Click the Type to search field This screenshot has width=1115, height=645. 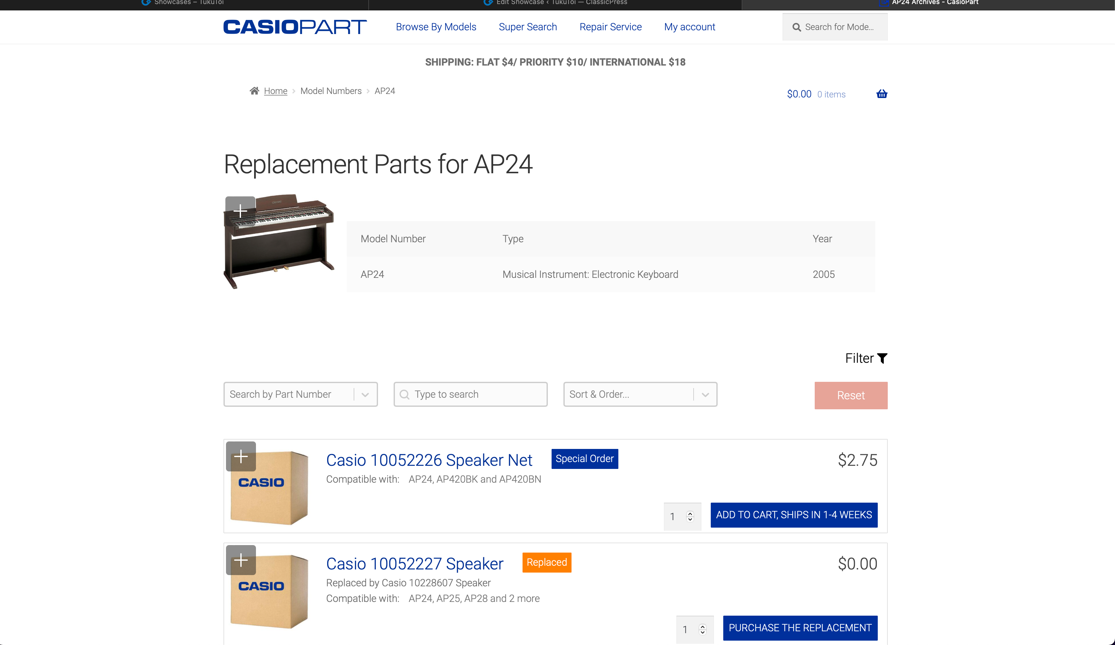(x=470, y=394)
